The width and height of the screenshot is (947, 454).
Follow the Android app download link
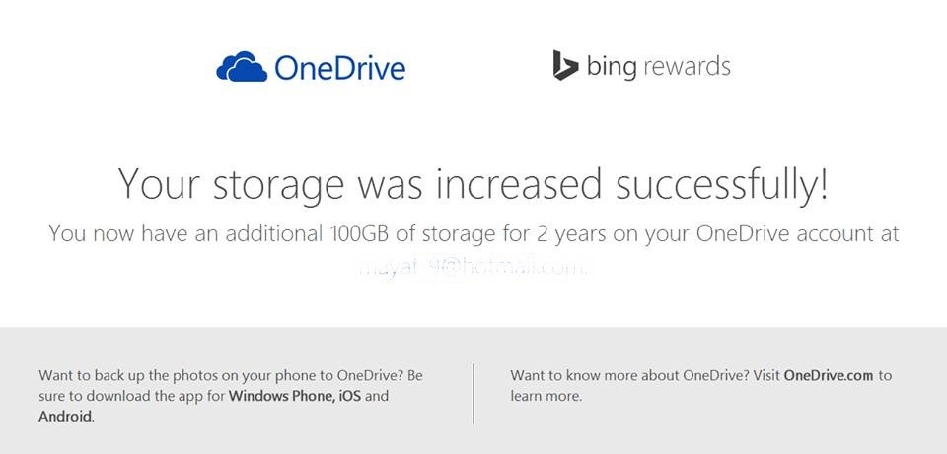click(66, 416)
